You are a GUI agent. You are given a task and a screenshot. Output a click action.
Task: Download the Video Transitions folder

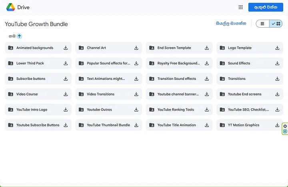[x=136, y=94]
